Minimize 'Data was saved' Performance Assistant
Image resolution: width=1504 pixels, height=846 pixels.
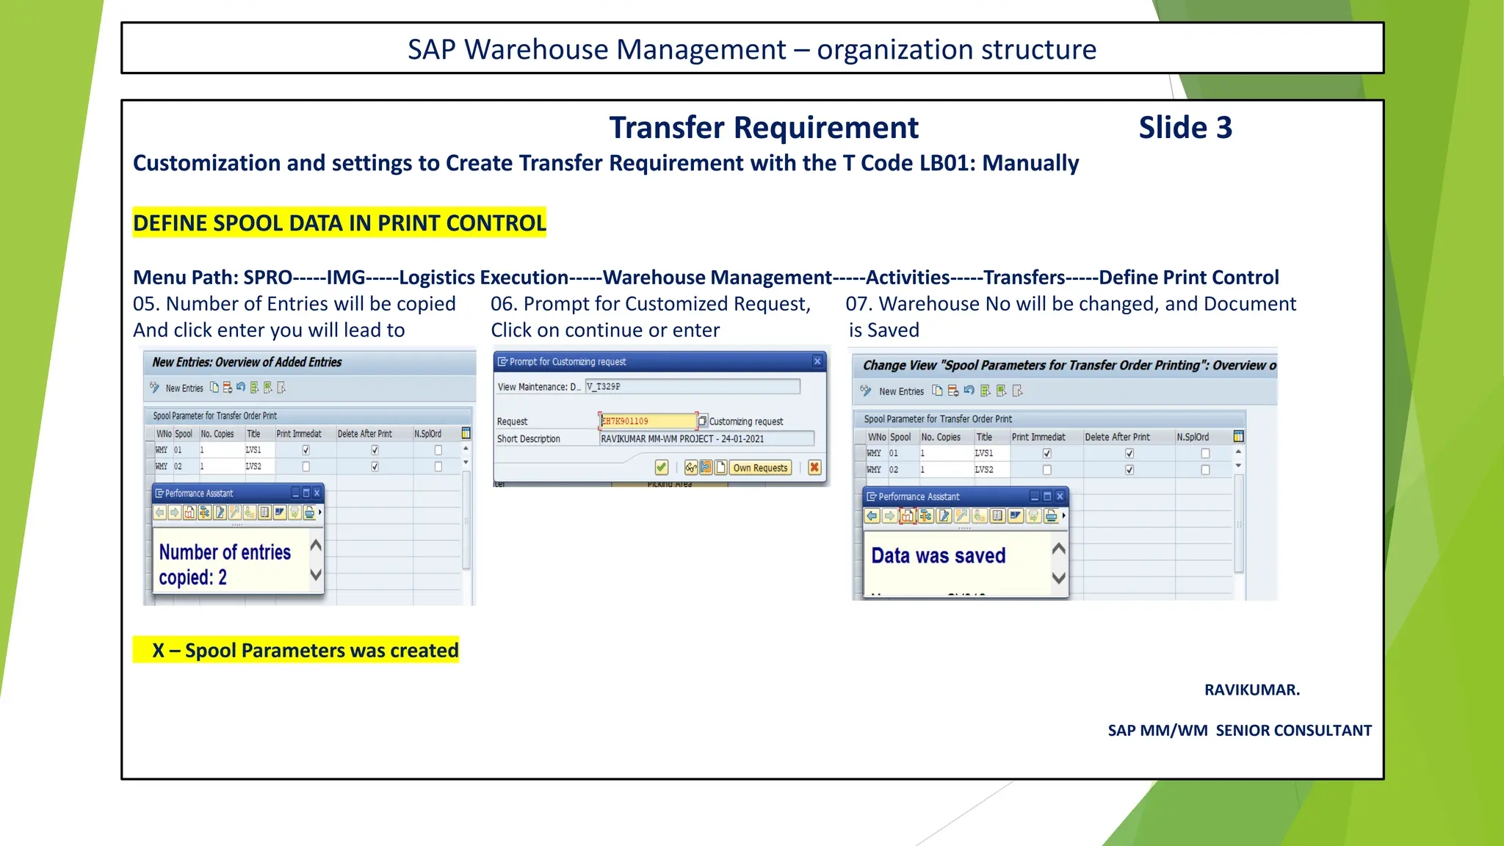(x=1035, y=496)
